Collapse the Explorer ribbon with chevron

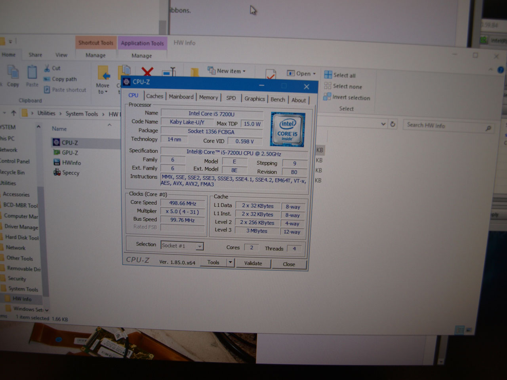pyautogui.click(x=490, y=70)
